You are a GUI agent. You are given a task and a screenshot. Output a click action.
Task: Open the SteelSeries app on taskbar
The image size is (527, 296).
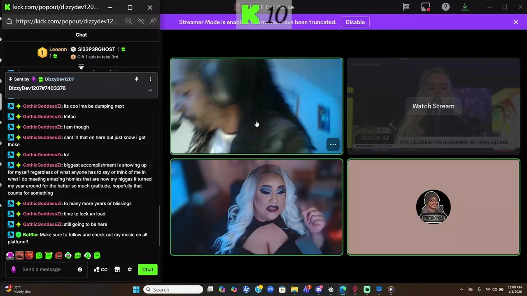click(331, 289)
